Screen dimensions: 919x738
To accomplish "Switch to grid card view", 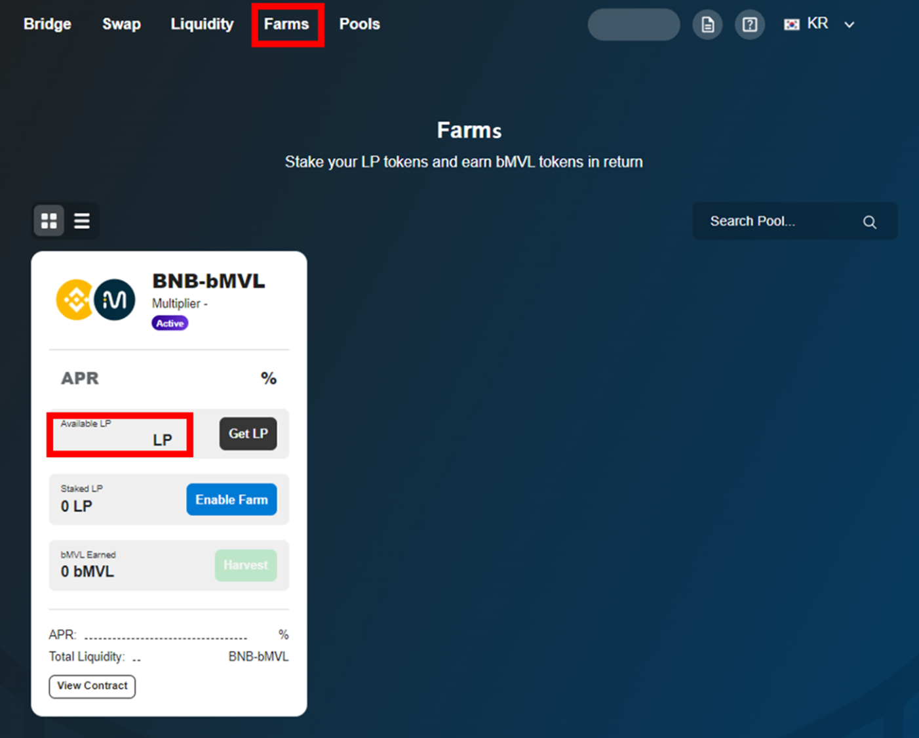I will (x=49, y=221).
